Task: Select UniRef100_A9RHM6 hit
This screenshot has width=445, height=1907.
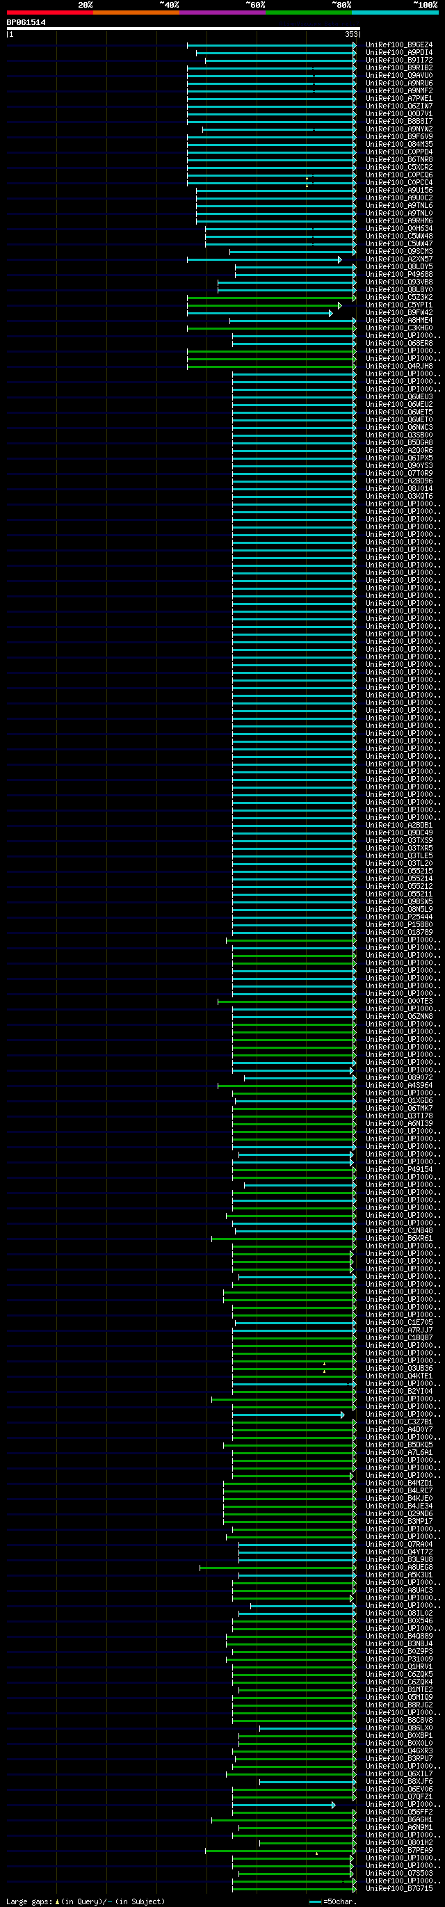Action: coord(399,221)
